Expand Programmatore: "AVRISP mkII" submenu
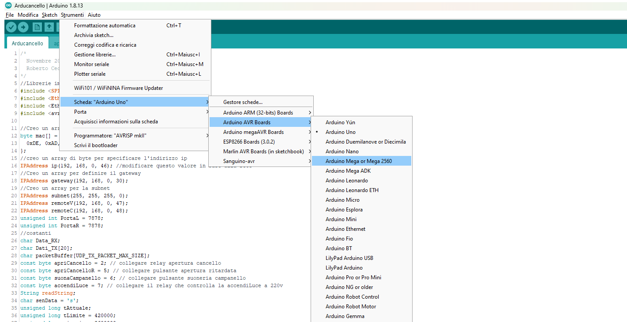Image resolution: width=627 pixels, height=322 pixels. click(135, 136)
